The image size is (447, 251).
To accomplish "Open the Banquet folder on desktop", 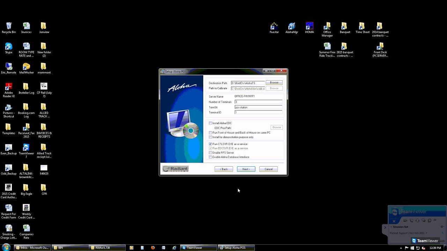I will pyautogui.click(x=345, y=28).
